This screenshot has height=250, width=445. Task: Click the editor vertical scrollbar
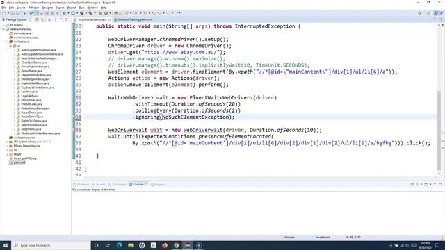pyautogui.click(x=439, y=131)
